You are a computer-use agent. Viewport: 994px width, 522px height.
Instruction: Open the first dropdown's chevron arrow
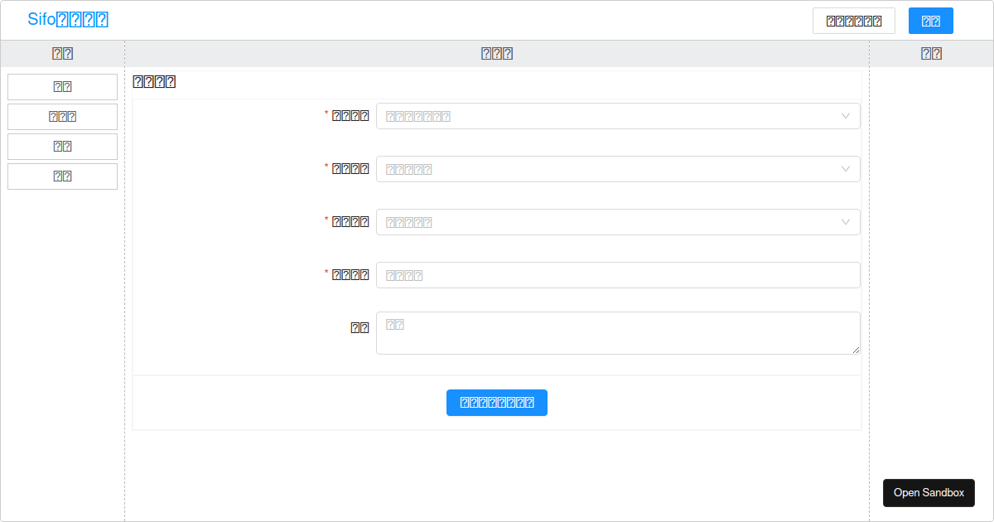tap(846, 116)
